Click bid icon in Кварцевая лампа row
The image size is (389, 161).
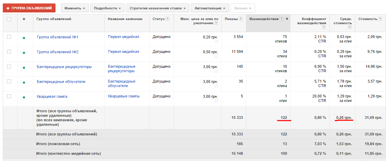click(x=216, y=101)
